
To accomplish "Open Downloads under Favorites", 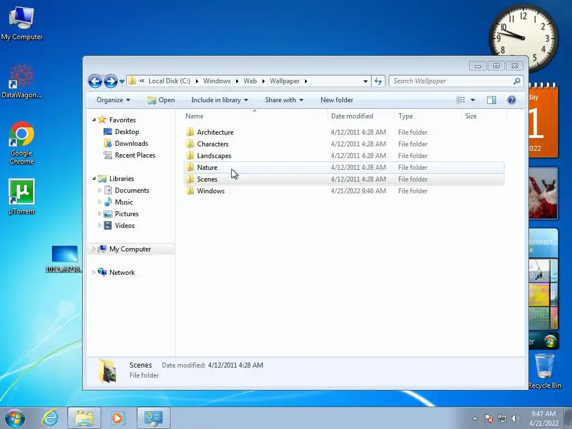I will tap(131, 144).
